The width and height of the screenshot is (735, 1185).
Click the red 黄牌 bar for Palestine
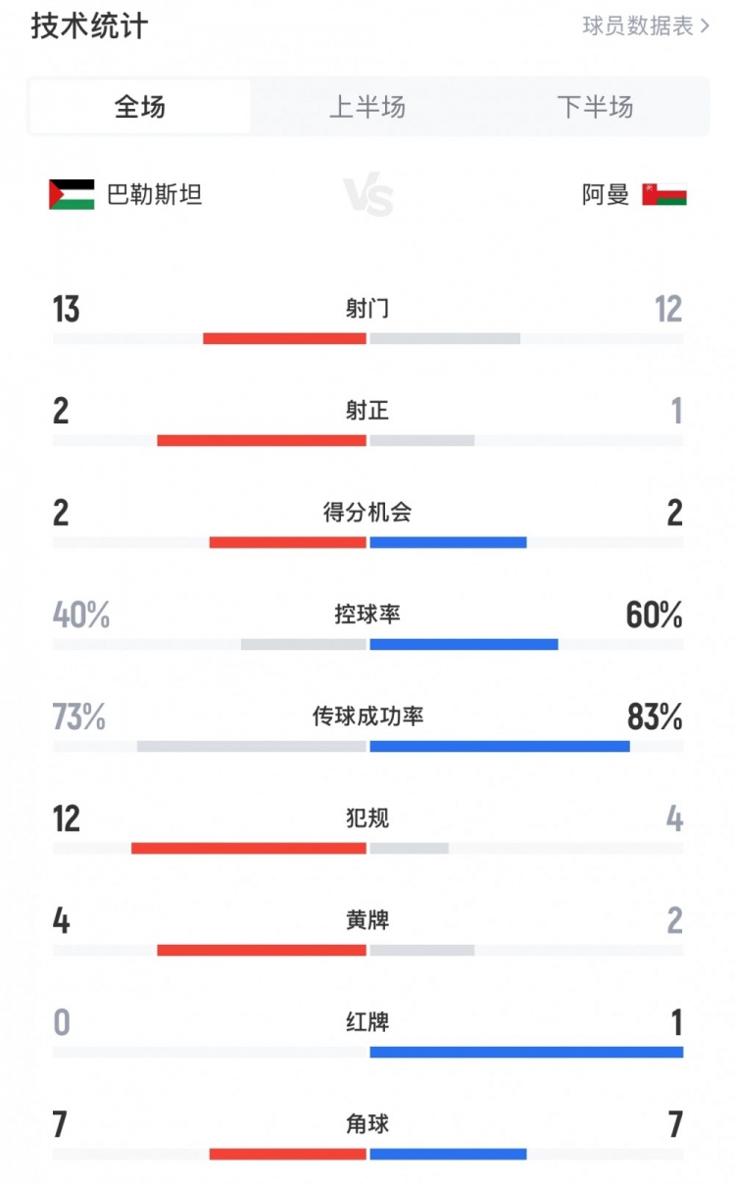click(262, 950)
